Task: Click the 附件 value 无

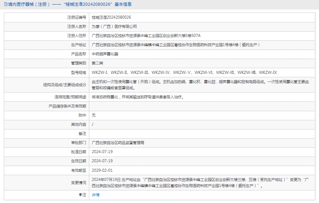Action: [x=93, y=115]
